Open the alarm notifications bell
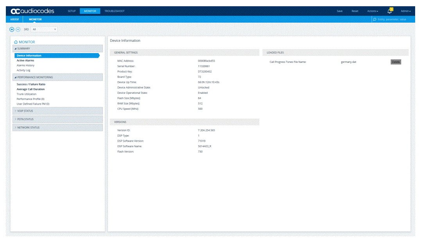421x246 pixels. point(389,11)
